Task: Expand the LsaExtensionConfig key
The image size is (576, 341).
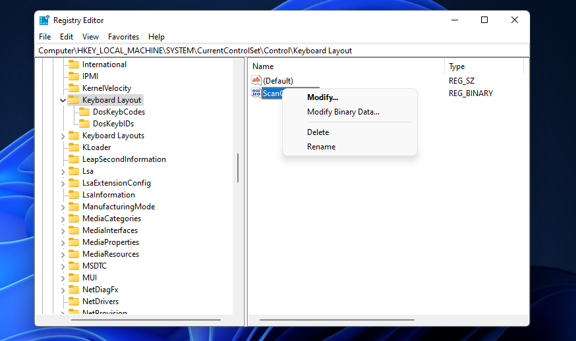Action: coord(63,184)
